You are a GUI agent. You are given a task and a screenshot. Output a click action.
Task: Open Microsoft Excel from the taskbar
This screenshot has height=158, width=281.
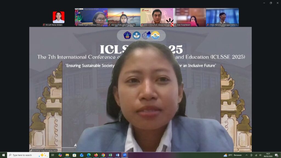pos(110,155)
